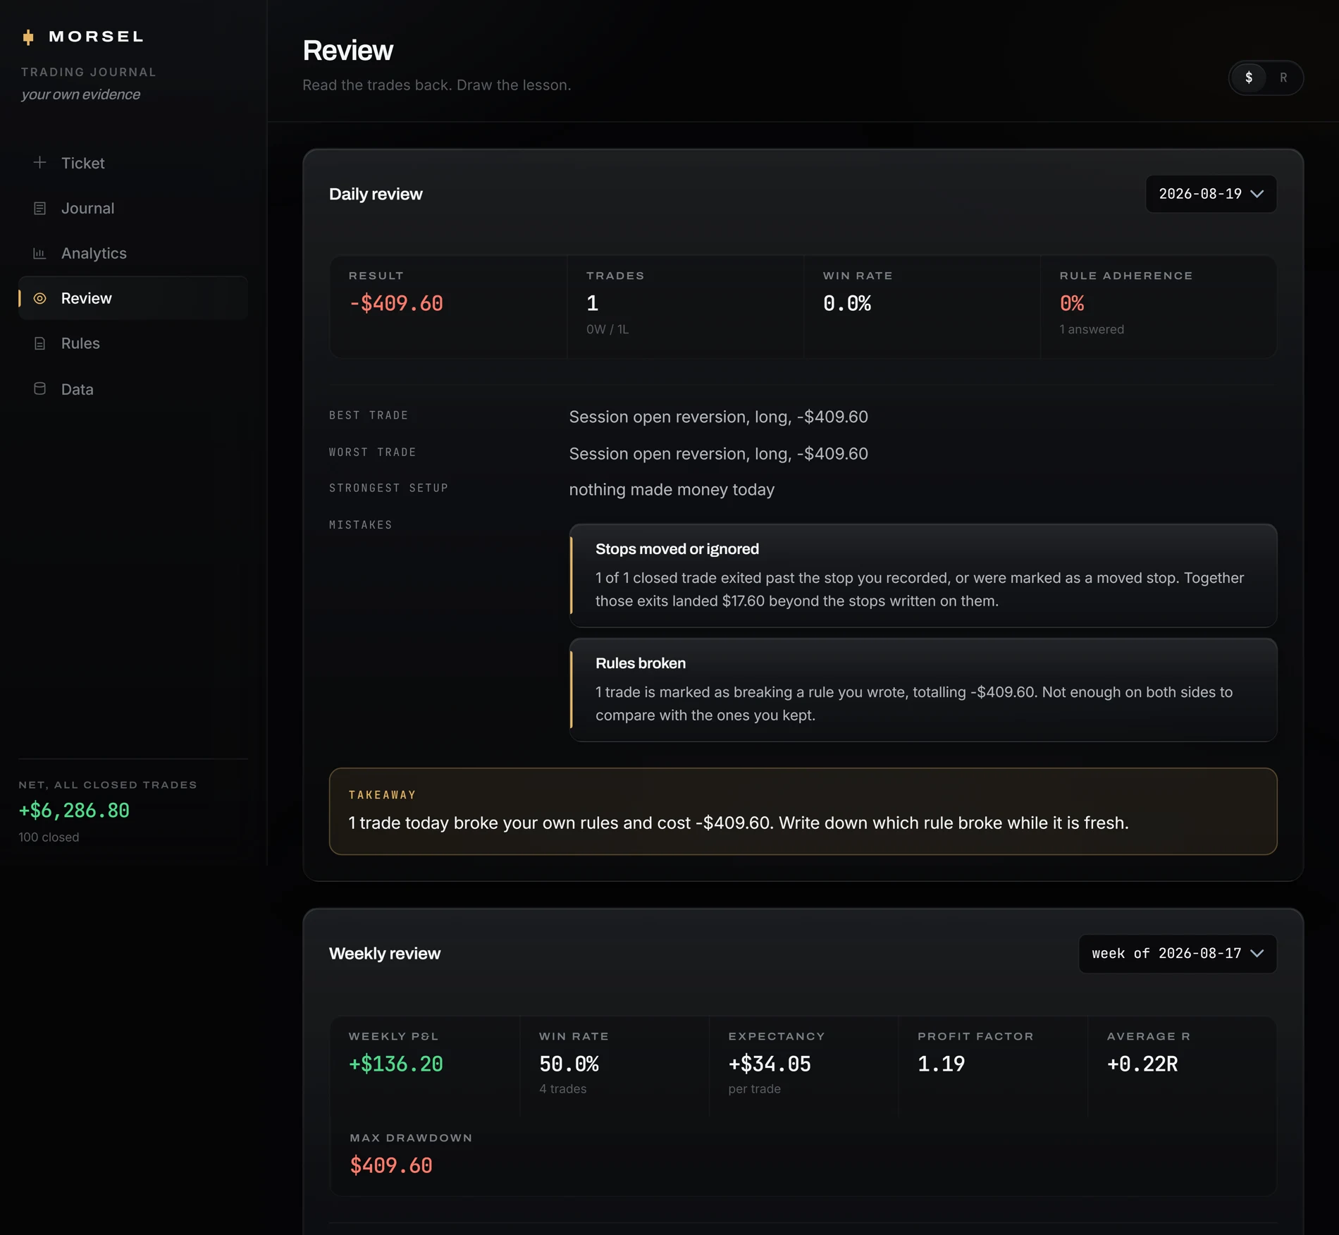Open the Rules broken mistake card
Image resolution: width=1339 pixels, height=1235 pixels.
[923, 689]
